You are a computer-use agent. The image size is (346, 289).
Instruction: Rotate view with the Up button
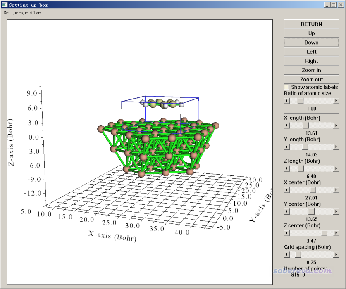pos(311,33)
